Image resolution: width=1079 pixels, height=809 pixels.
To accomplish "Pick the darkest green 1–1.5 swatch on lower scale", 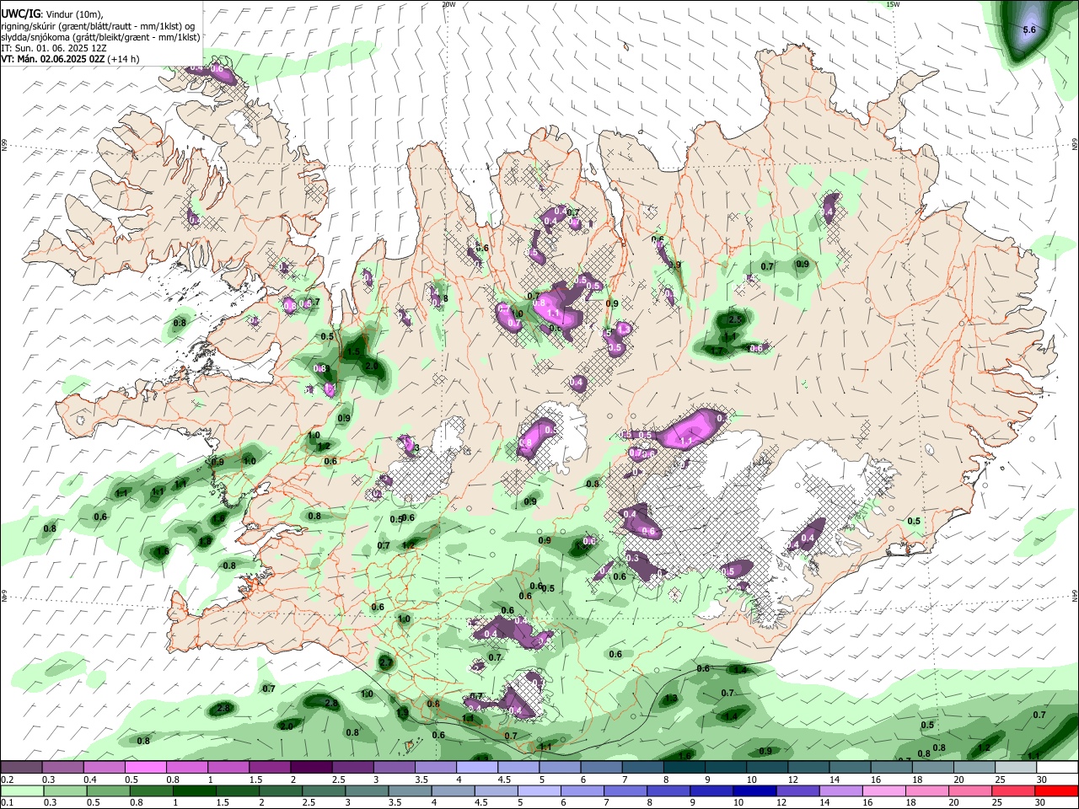I will point(194,790).
